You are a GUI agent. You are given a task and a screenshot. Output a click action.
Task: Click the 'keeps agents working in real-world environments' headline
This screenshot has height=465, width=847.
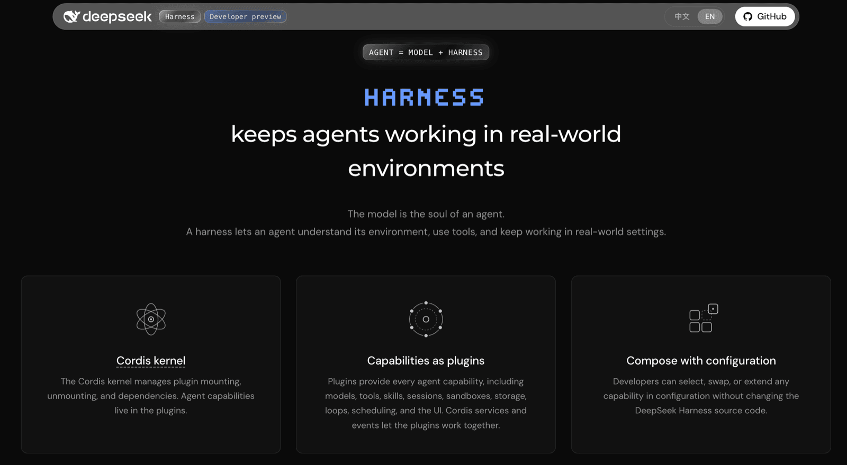tap(426, 151)
